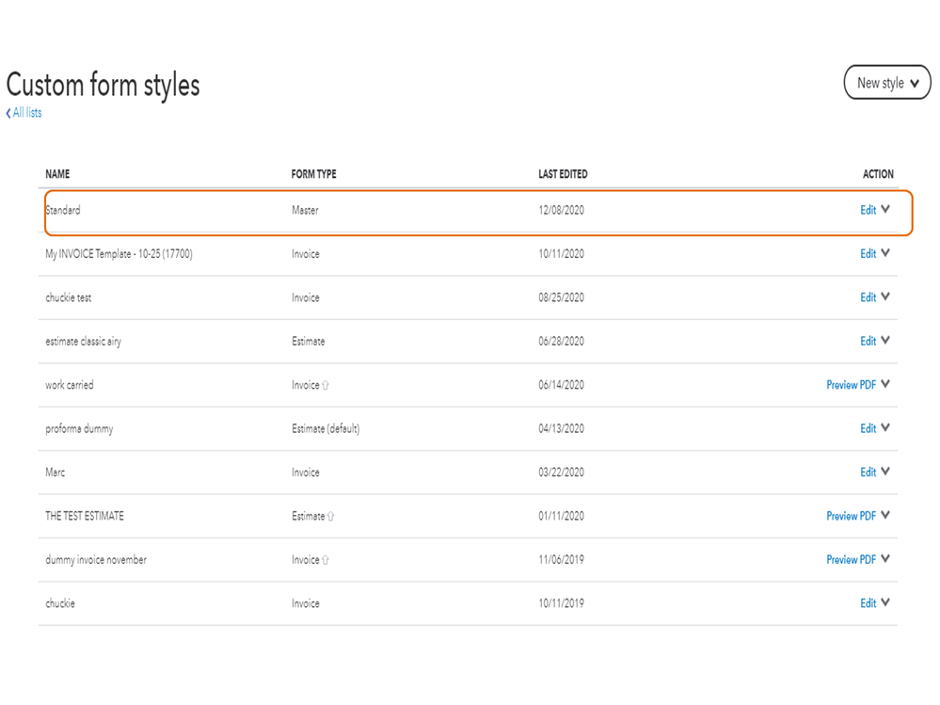This screenshot has height=705, width=940.
Task: Sort by LAST EDITED column header
Action: click(563, 174)
